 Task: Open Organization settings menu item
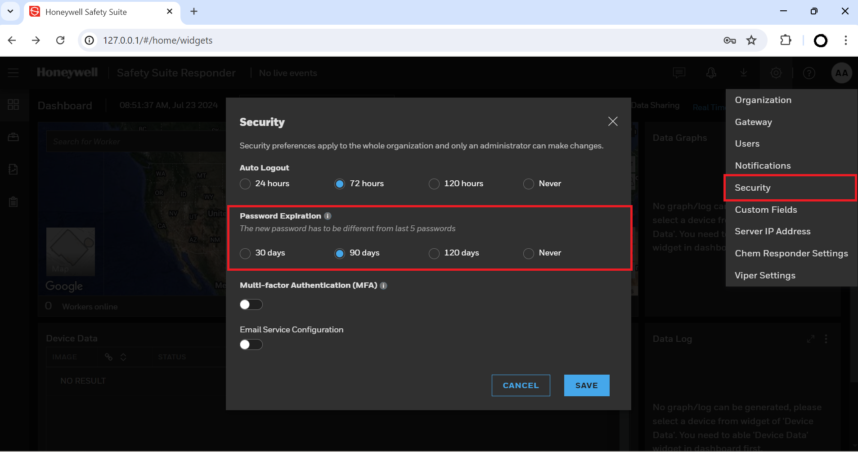tap(791, 100)
